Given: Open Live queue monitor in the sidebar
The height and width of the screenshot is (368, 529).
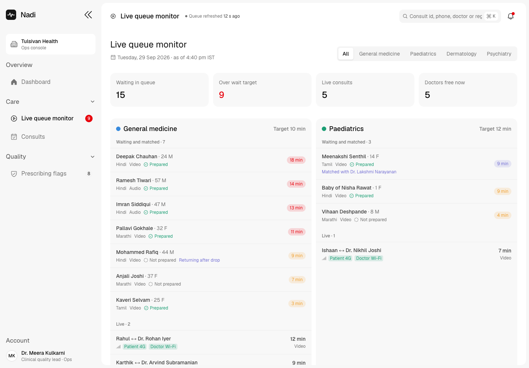Looking at the screenshot, I should [51, 118].
